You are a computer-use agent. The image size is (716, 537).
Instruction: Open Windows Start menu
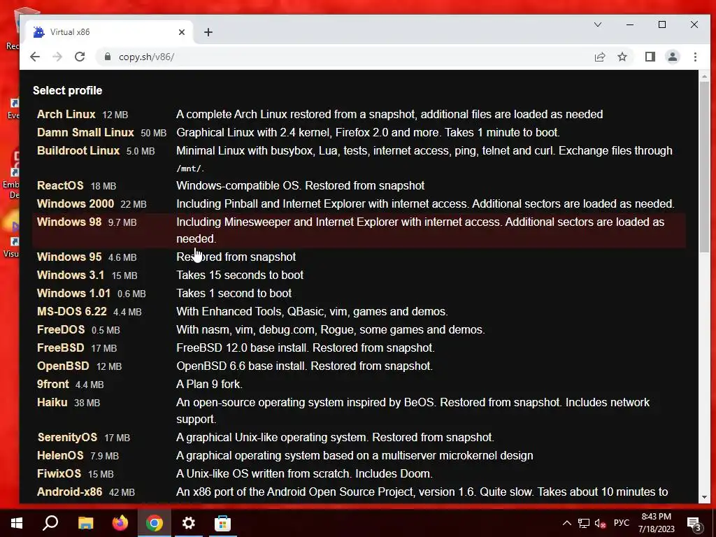(x=17, y=523)
